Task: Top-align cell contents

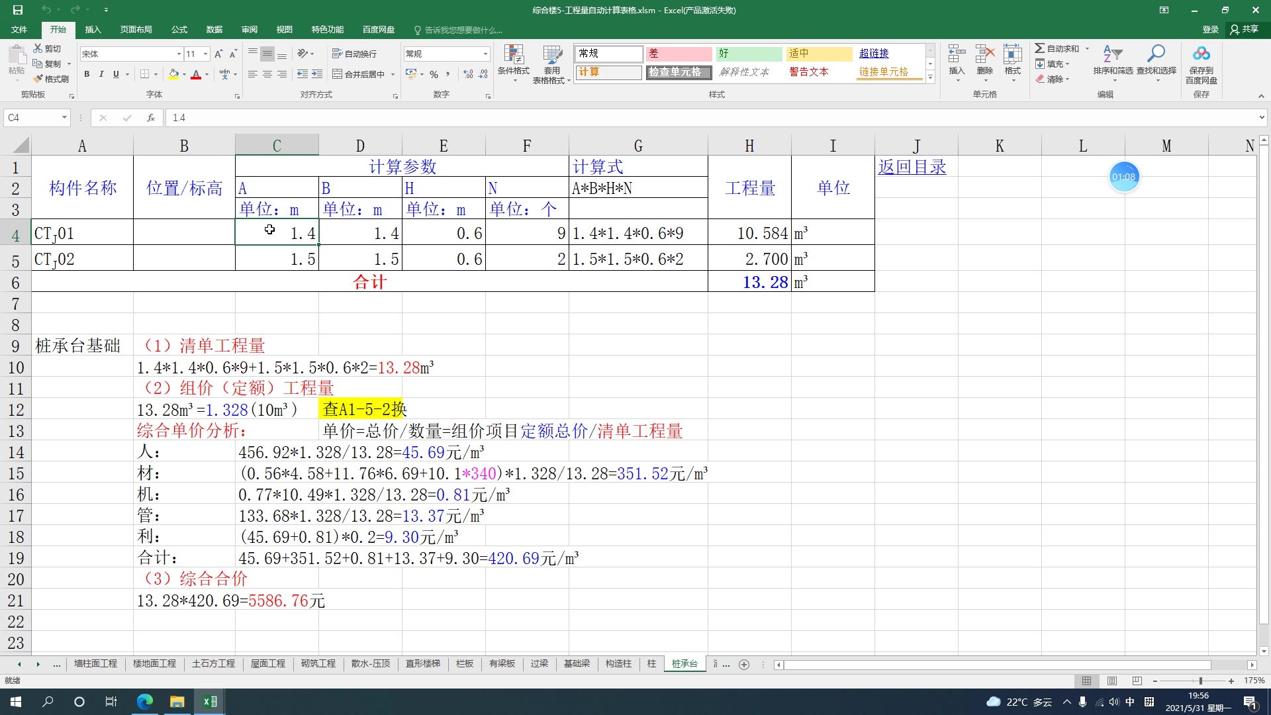Action: point(253,54)
